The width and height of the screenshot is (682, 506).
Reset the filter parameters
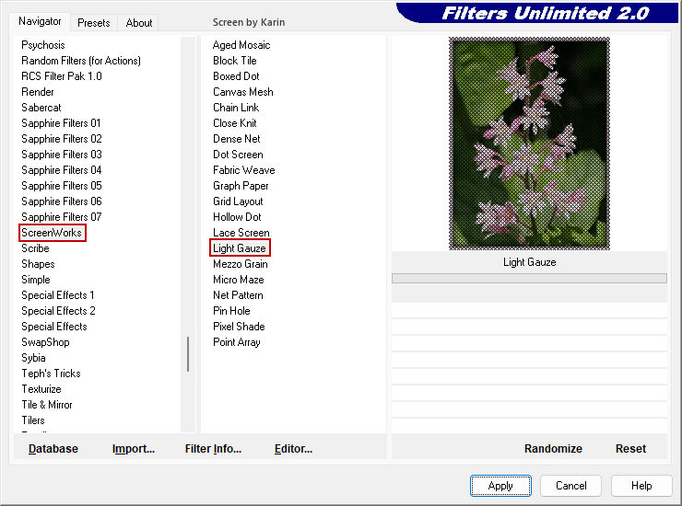630,449
